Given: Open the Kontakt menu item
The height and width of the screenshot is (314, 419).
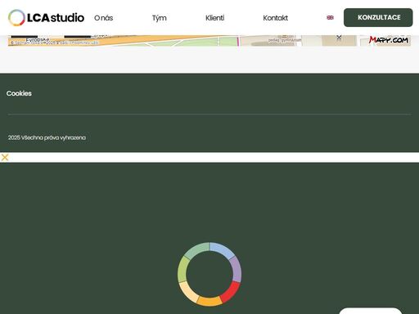Looking at the screenshot, I should (275, 18).
